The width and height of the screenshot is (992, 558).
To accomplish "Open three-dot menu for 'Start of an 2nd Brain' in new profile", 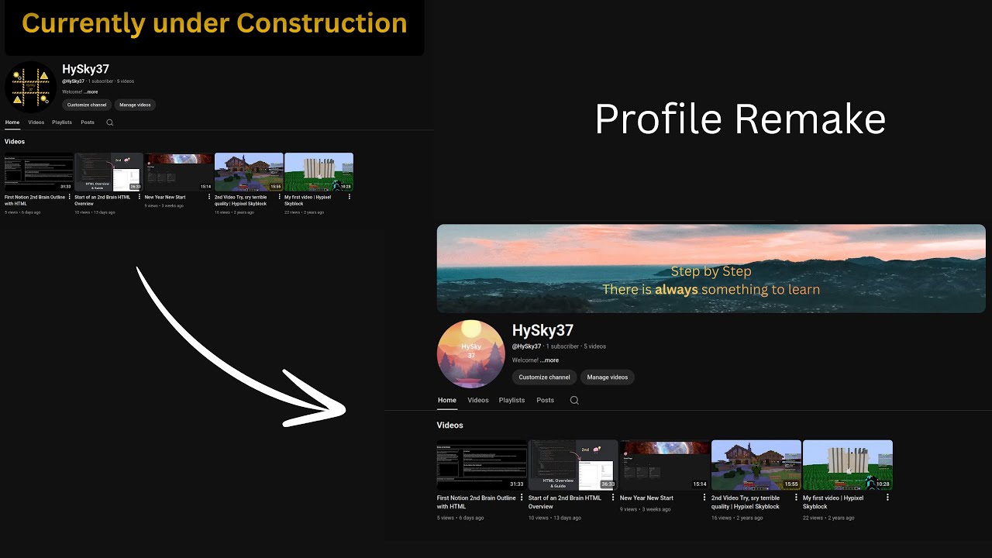I will click(x=613, y=498).
